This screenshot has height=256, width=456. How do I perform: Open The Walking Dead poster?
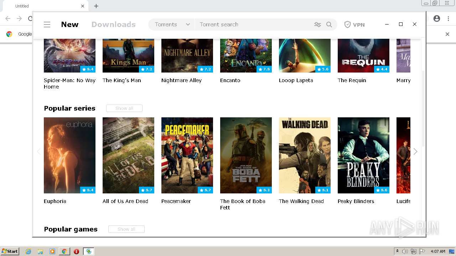coord(305,155)
